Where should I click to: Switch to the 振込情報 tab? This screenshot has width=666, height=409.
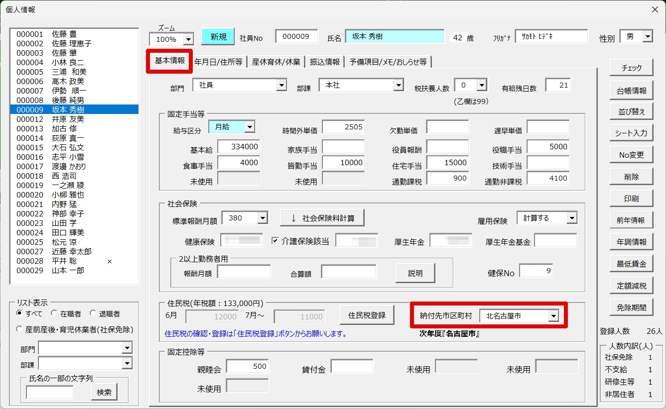[x=324, y=62]
